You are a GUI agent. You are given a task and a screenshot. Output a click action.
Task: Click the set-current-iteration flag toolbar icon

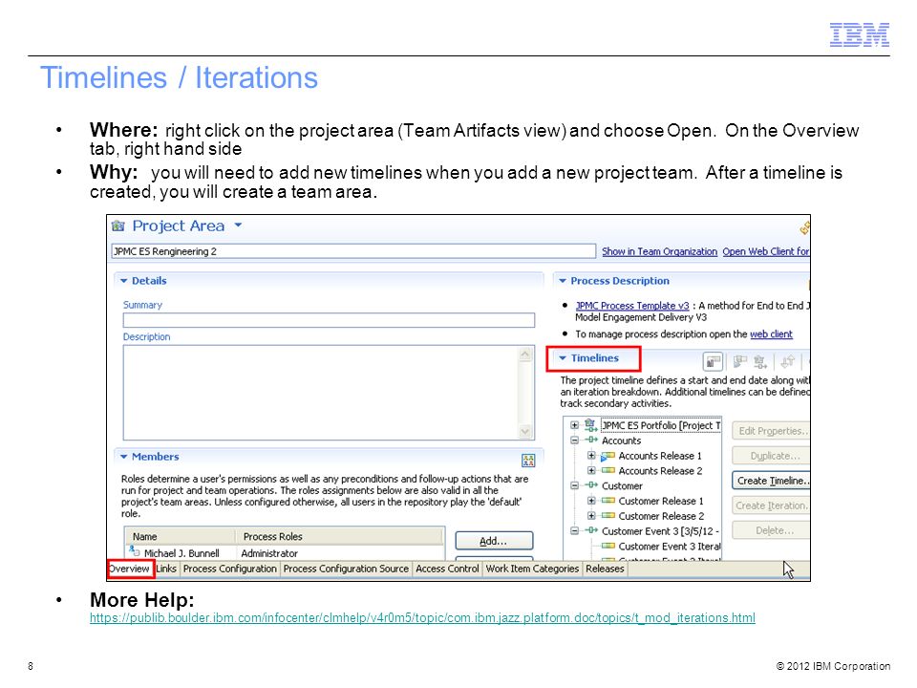pos(739,361)
